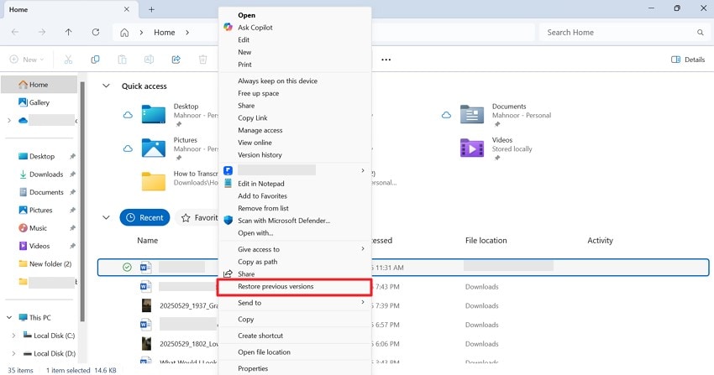Click the Share icon in toolbar
The width and height of the screenshot is (714, 375).
(x=176, y=60)
